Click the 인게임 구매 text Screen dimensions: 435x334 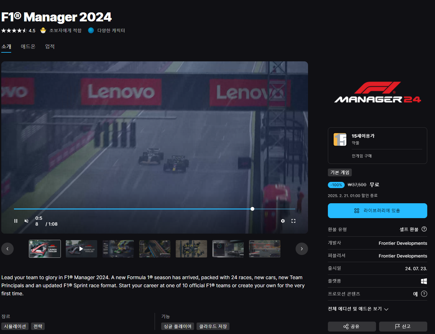point(362,156)
